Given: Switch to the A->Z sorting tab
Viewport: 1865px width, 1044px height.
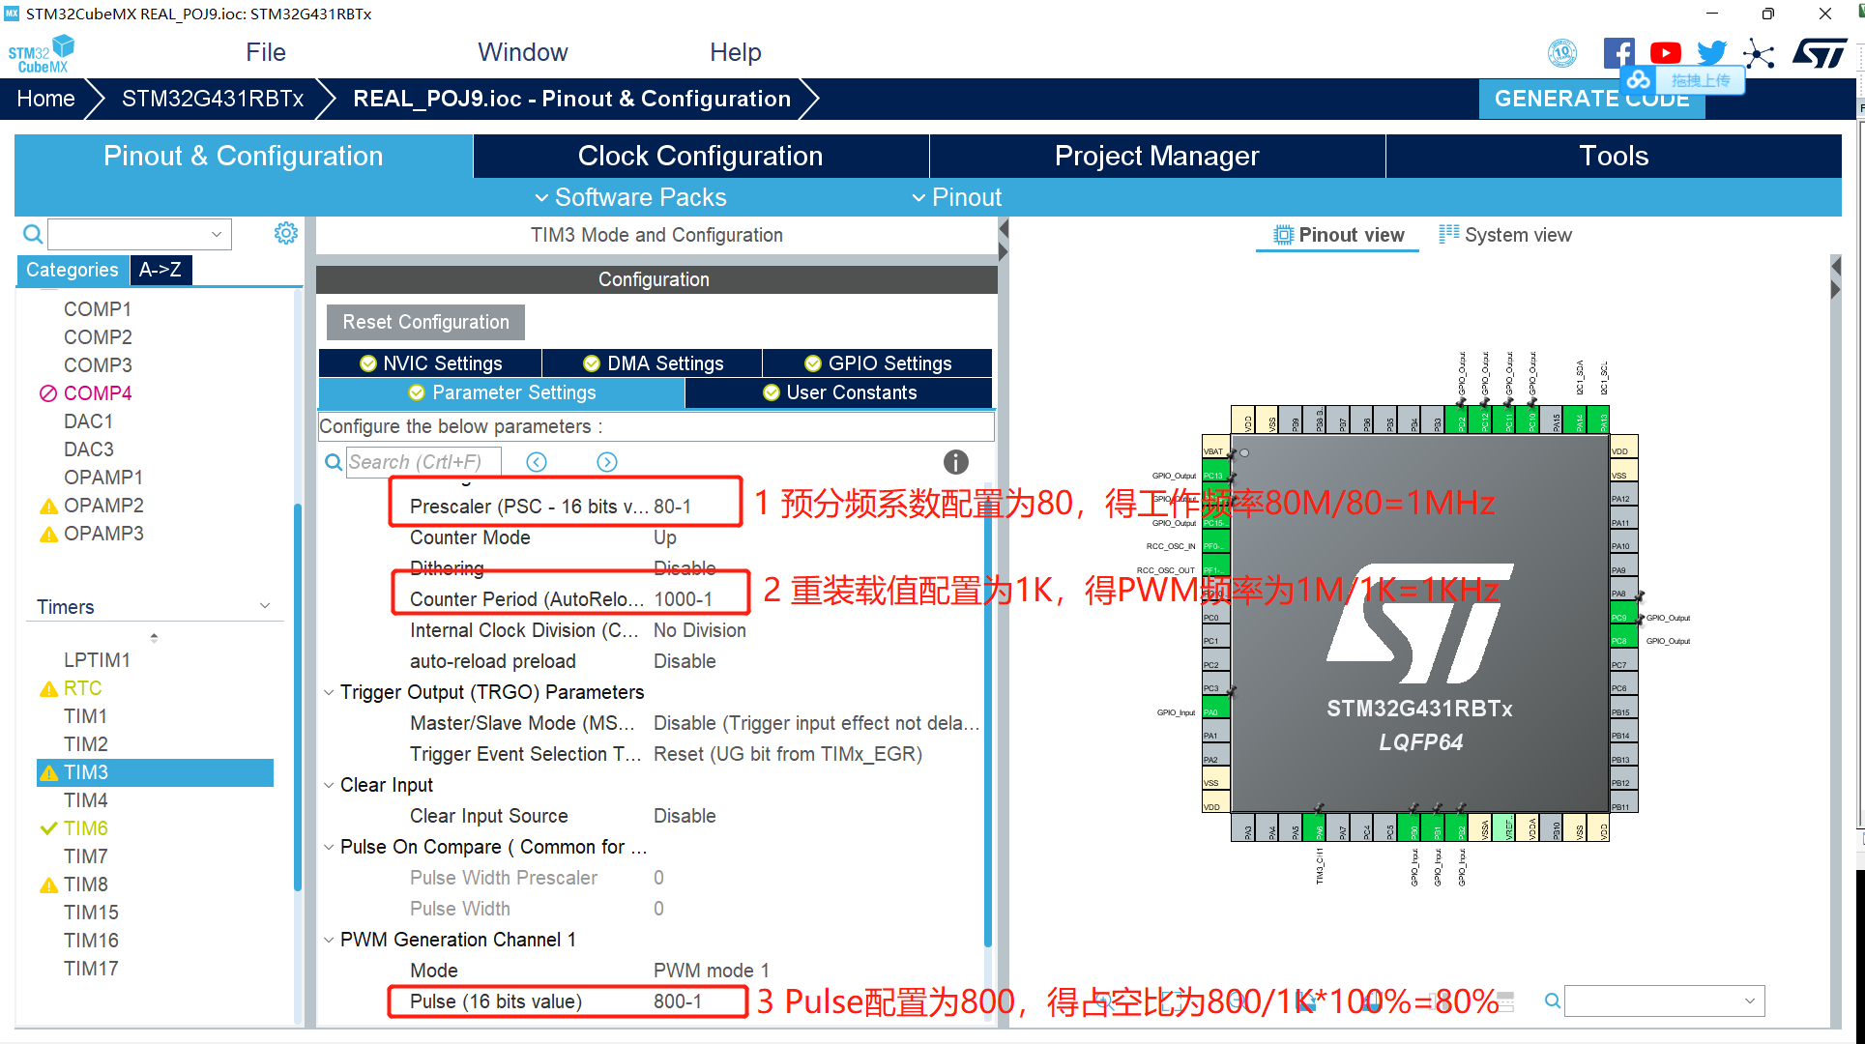Looking at the screenshot, I should [x=160, y=270].
